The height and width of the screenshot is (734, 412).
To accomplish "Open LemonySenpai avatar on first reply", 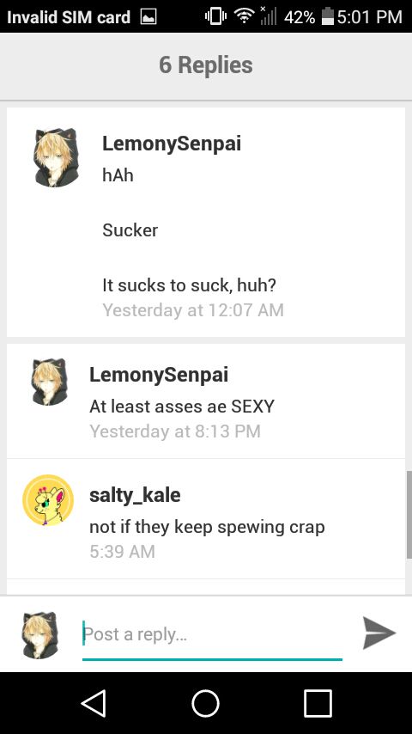I will pyautogui.click(x=57, y=158).
